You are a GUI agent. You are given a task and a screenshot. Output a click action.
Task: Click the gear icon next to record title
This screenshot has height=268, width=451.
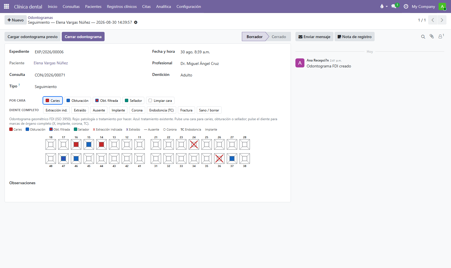[x=136, y=22]
